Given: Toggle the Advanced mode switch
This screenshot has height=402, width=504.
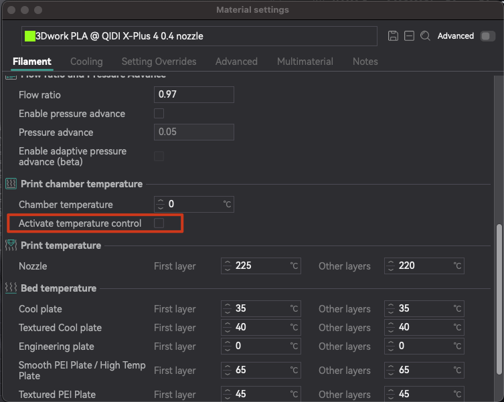Looking at the screenshot, I should [487, 36].
